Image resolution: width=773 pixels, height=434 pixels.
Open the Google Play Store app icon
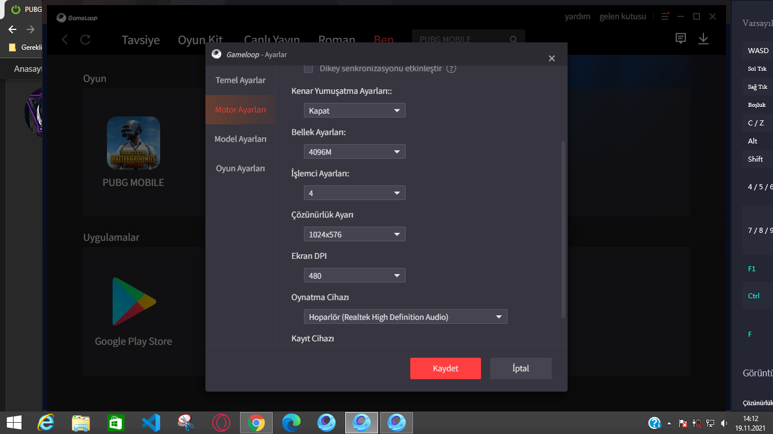tap(134, 301)
